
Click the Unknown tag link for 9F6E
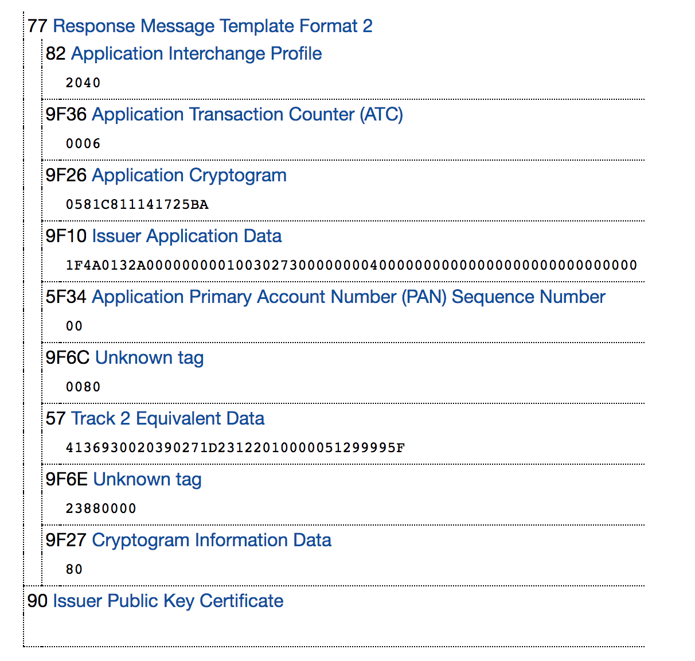(147, 480)
